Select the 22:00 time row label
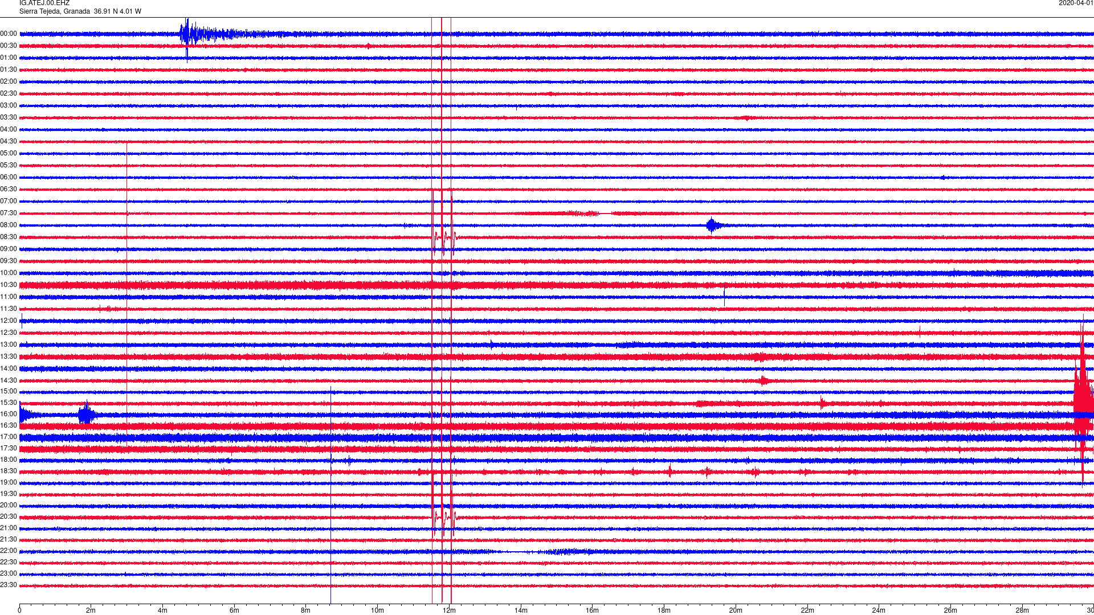1094x615 pixels. 9,551
